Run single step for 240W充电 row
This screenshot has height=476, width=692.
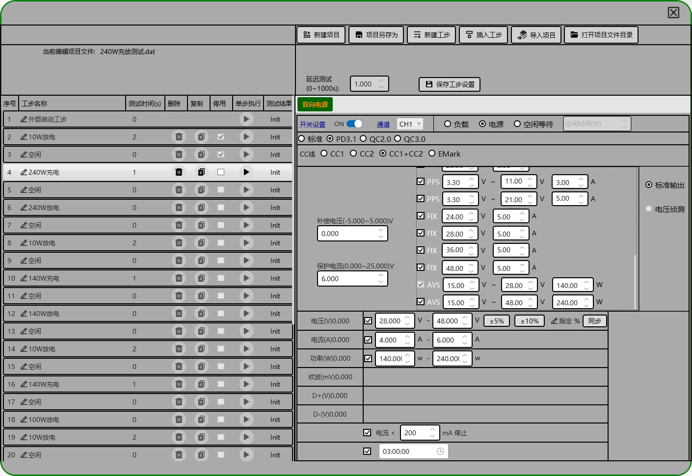pyautogui.click(x=246, y=172)
